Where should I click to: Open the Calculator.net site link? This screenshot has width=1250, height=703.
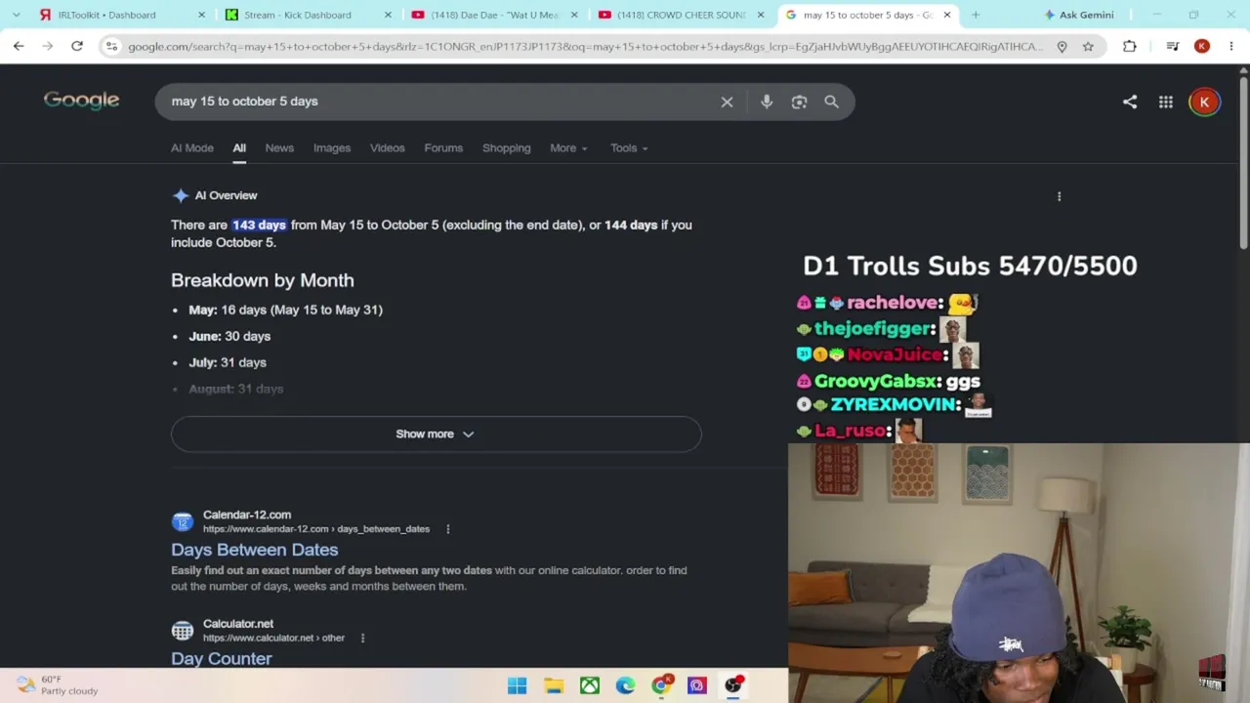(x=238, y=624)
